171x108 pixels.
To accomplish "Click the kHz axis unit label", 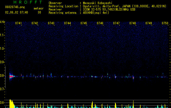I will 2,22.
